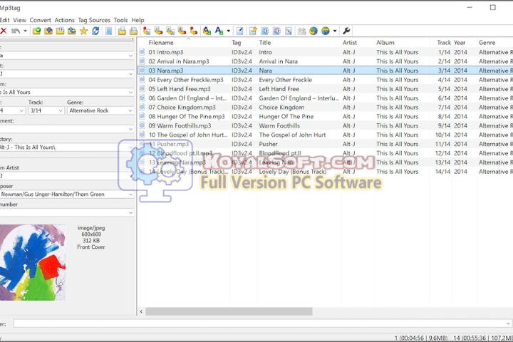Image resolution: width=513 pixels, height=342 pixels.
Task: Click the select all files list icon
Action: coord(108,31)
